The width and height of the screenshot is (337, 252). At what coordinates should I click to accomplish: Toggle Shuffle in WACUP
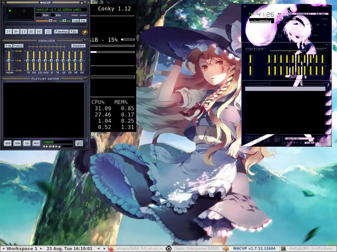tap(62, 32)
